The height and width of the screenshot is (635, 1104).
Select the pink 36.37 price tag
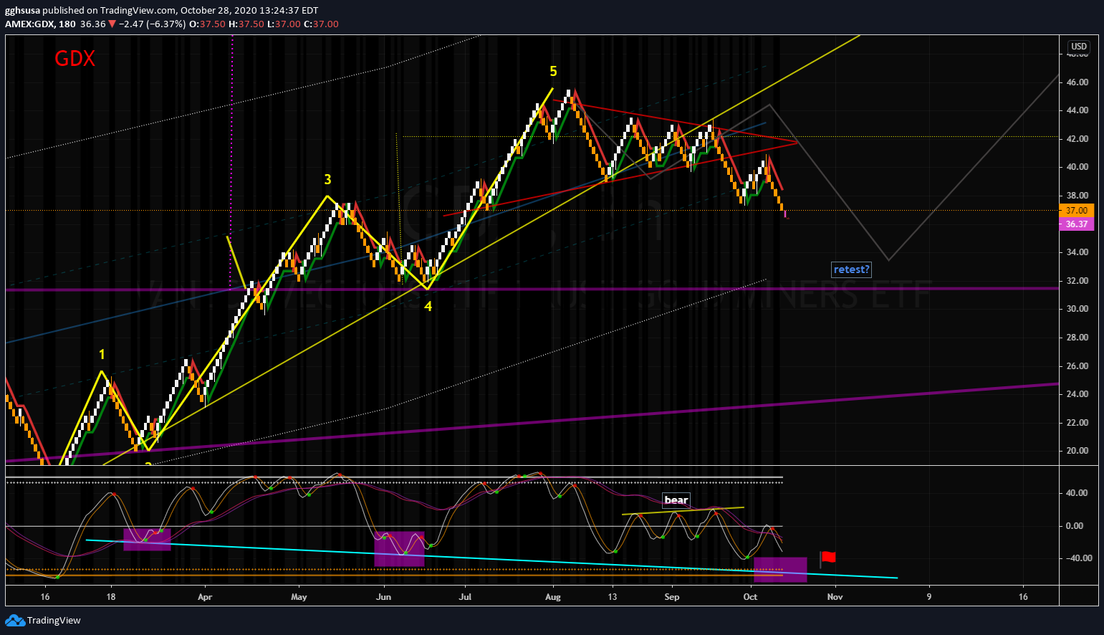pos(1076,224)
